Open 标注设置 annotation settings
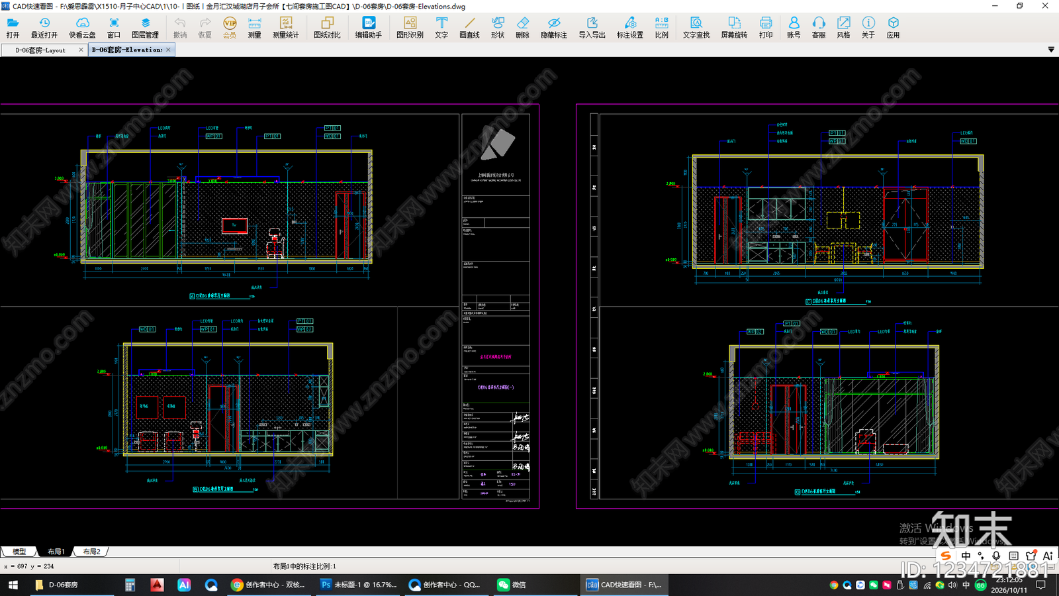The height and width of the screenshot is (596, 1059). (630, 28)
